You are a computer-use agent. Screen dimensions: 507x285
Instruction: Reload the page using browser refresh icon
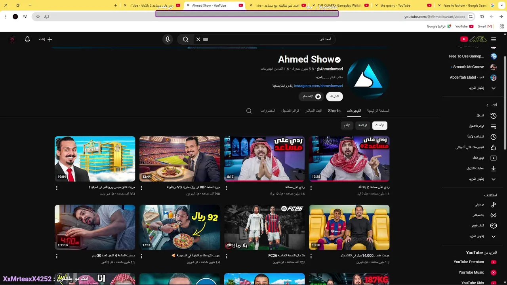click(x=482, y=17)
